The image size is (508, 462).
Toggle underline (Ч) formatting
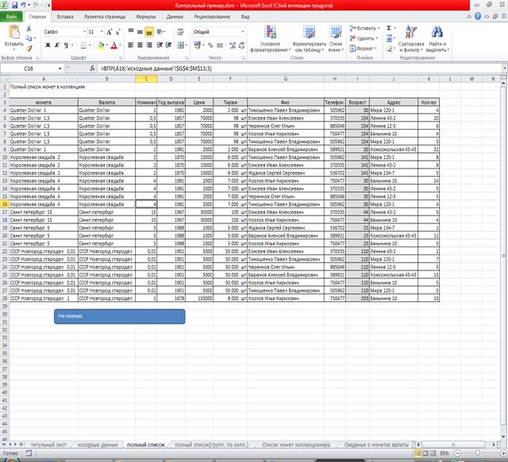(x=67, y=45)
